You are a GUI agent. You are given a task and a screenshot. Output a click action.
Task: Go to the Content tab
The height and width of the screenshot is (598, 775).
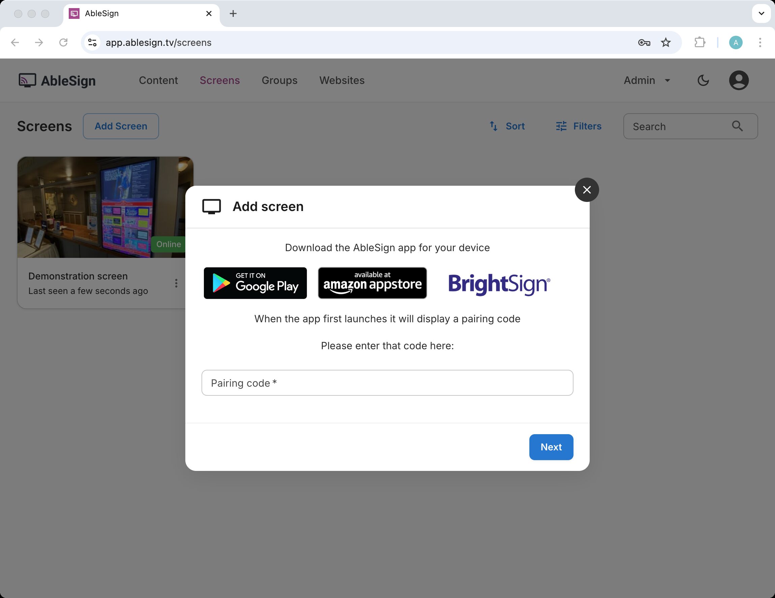158,81
